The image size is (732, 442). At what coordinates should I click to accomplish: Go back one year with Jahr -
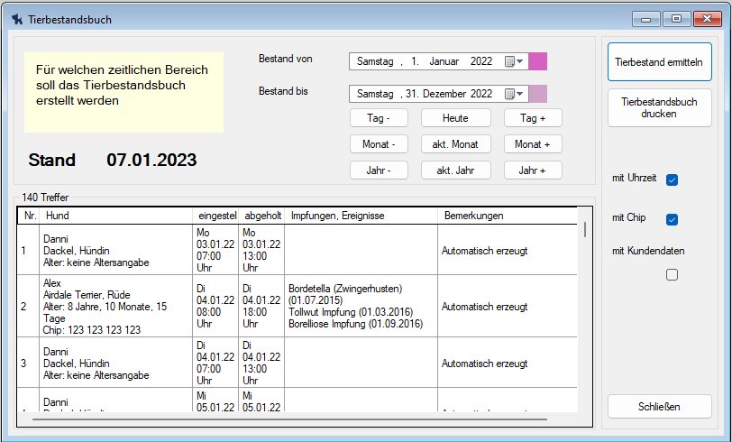click(x=379, y=170)
